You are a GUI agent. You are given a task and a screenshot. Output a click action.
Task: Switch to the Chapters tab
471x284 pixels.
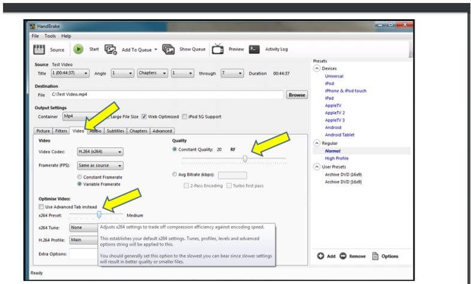point(138,131)
